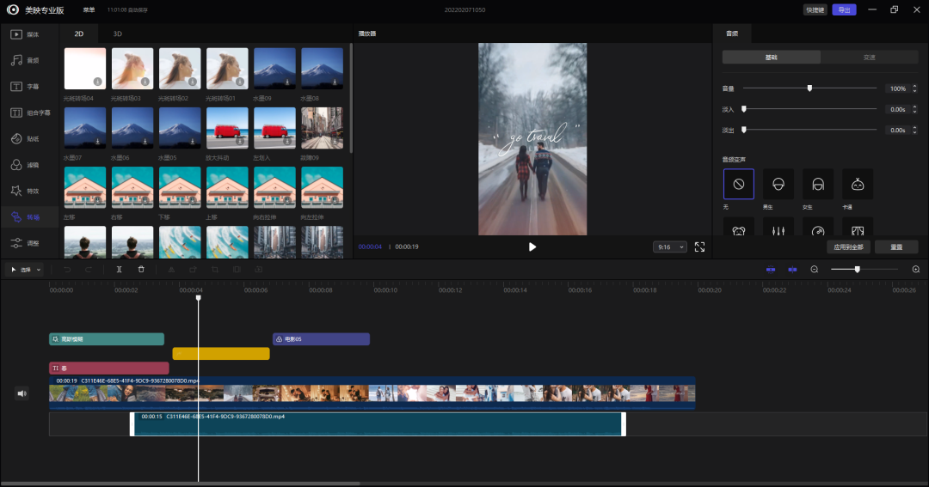Decrease 淡出 fade-out duration stepper
Screen dimensions: 929x487
coord(914,132)
